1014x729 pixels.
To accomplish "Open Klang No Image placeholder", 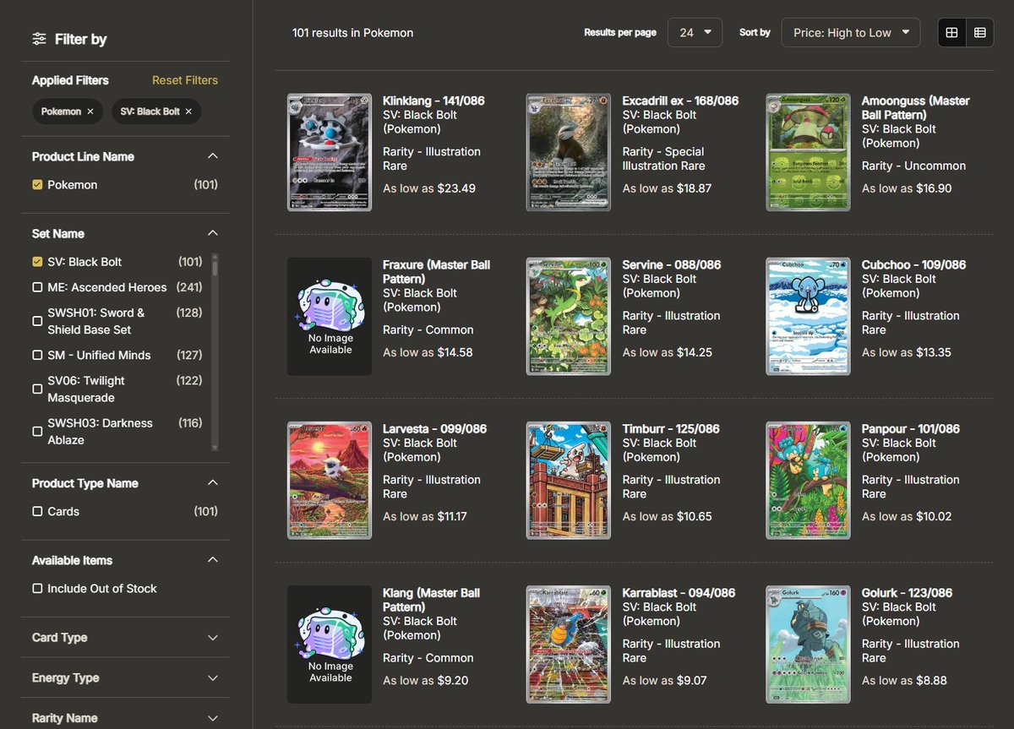I will pos(330,645).
